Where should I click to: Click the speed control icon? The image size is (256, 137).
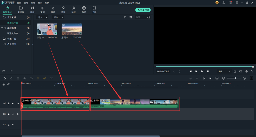(38, 78)
